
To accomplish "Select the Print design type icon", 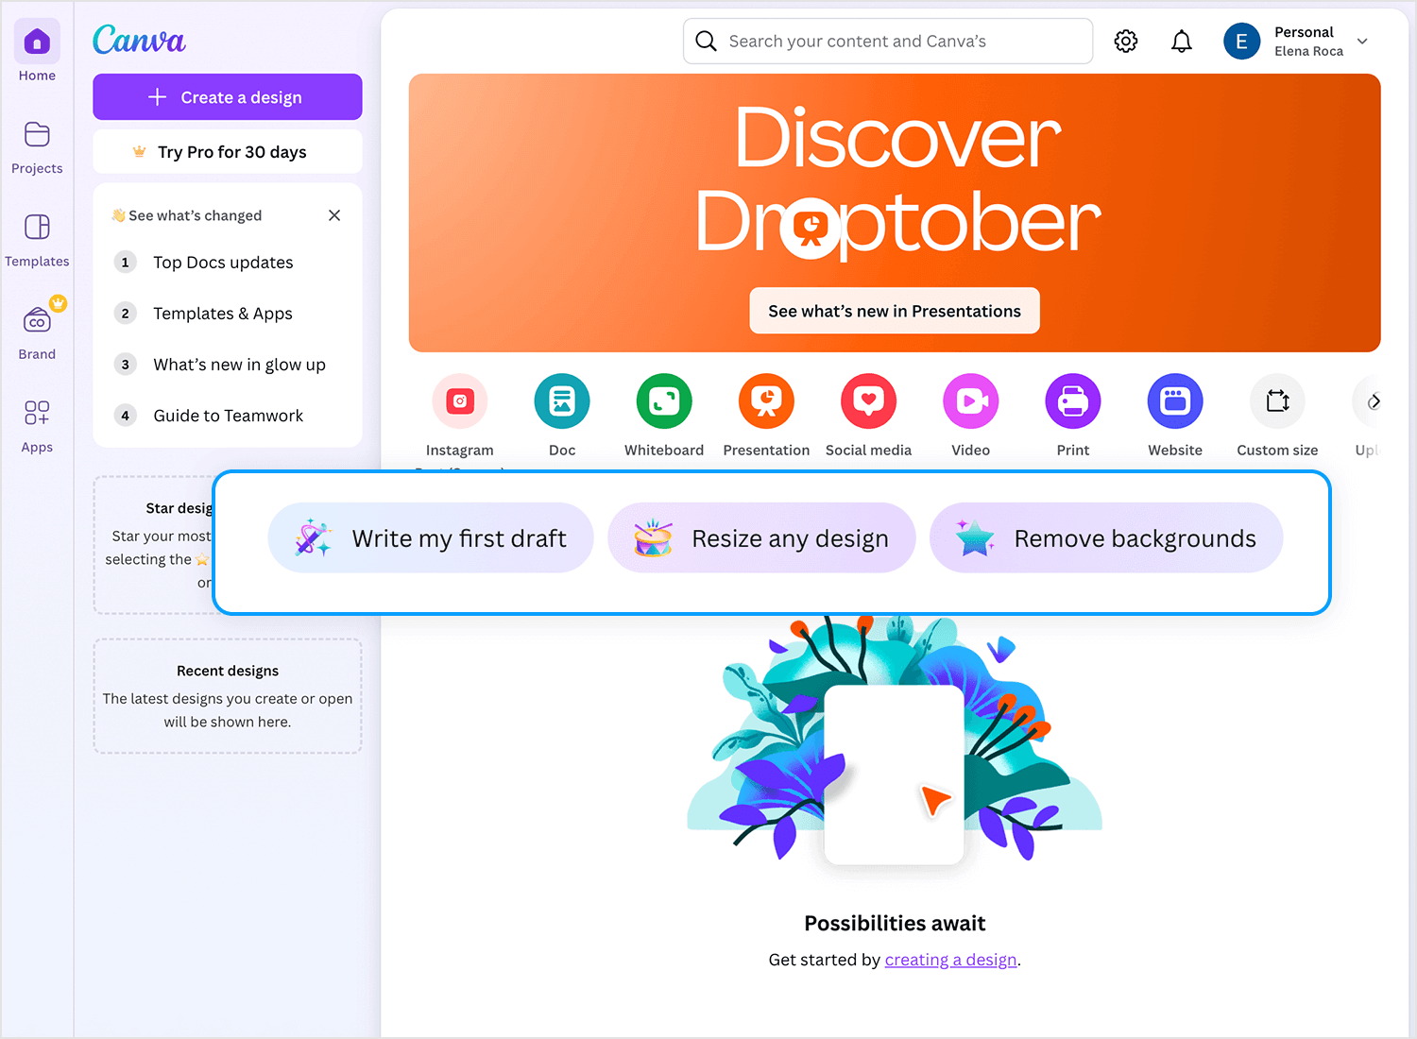I will point(1073,401).
